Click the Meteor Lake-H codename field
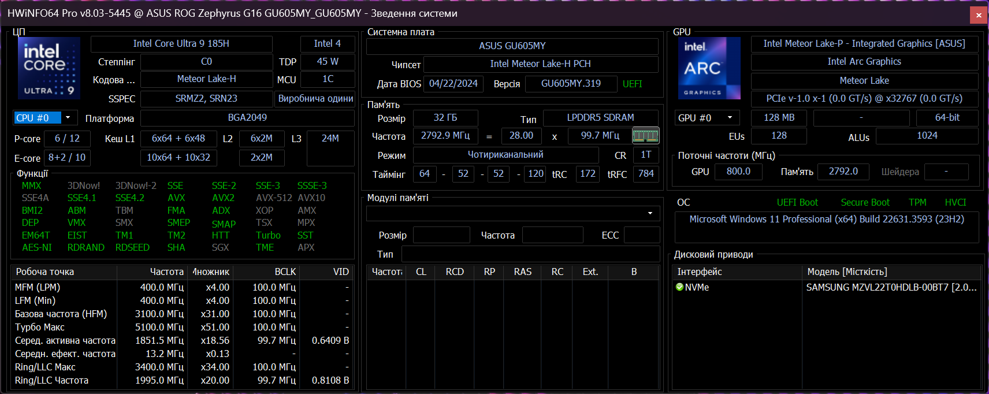This screenshot has width=989, height=394. 206,79
